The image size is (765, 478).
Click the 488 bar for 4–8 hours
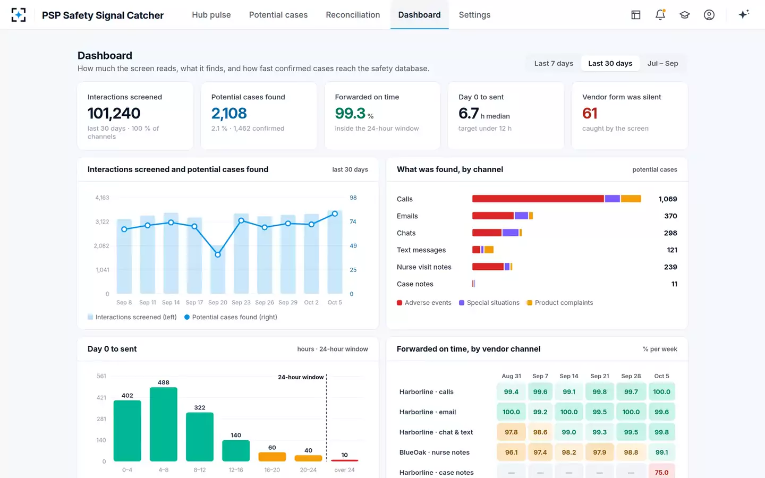pos(164,424)
